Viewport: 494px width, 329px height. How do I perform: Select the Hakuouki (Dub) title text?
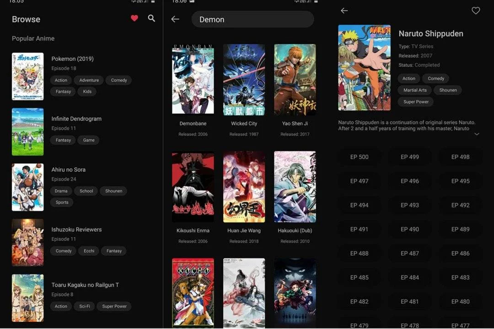pos(295,230)
